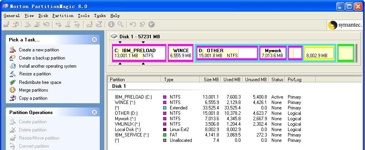Select D: OTHER block in disk map
The width and height of the screenshot is (365, 150).
click(227, 53)
